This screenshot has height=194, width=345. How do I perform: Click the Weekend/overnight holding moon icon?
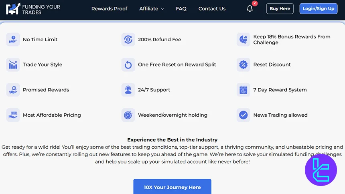click(128, 115)
